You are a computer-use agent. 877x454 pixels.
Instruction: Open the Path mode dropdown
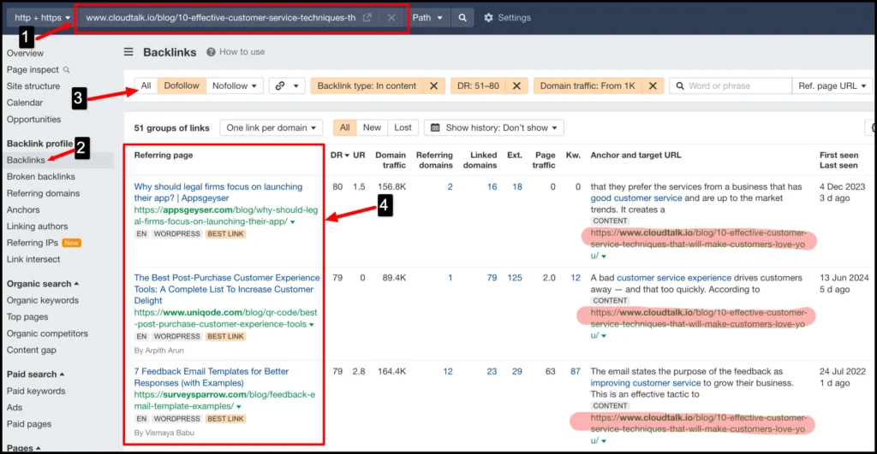[x=427, y=17]
